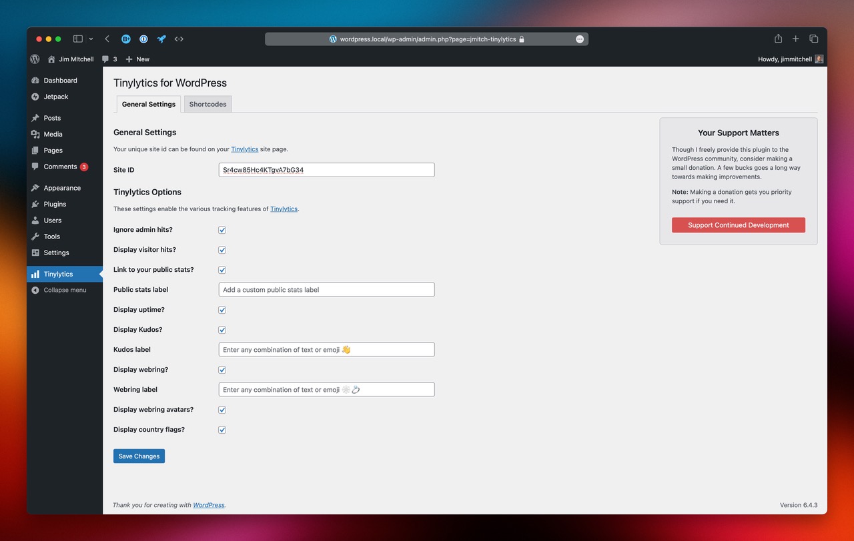Click the Save Changes button

(x=139, y=456)
